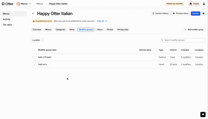
Task: Click the back arrow beside the title
Action: pos(33,14)
